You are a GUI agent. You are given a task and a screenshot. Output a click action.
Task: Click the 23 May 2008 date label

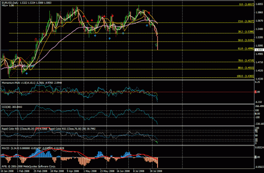click(x=107, y=171)
